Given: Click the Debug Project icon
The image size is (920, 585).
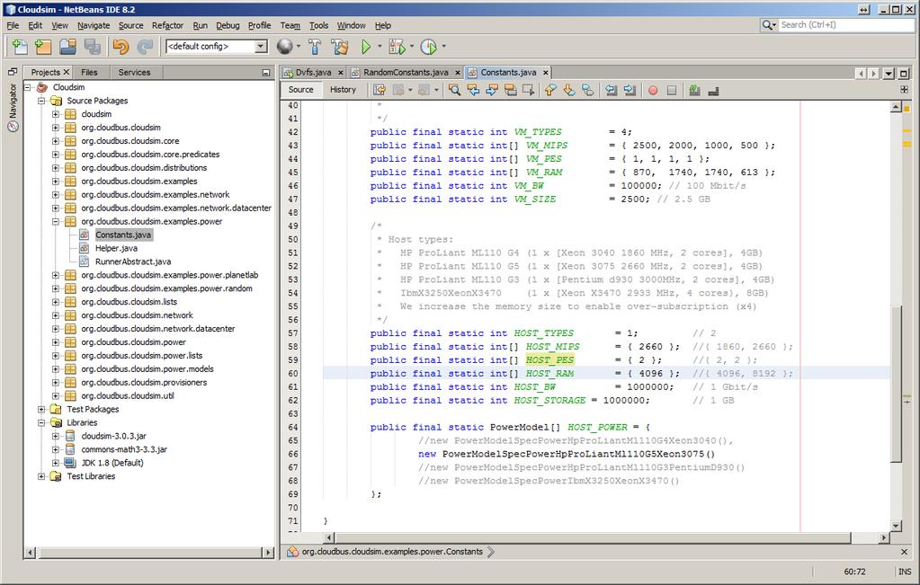Looking at the screenshot, I should [x=397, y=47].
